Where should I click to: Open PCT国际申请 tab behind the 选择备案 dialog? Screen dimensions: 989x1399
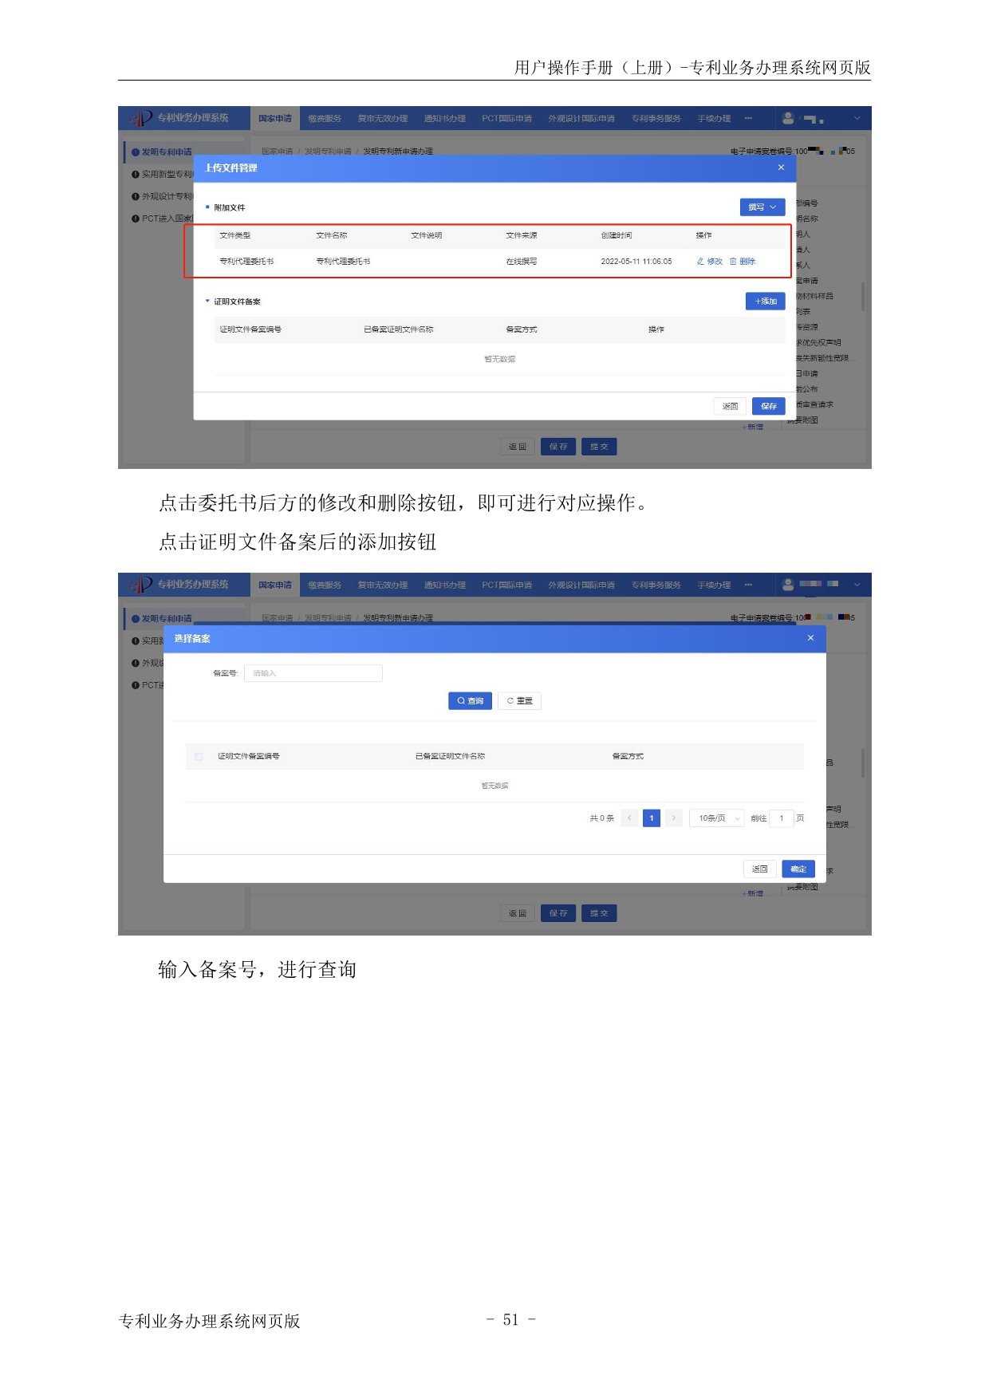(x=506, y=585)
